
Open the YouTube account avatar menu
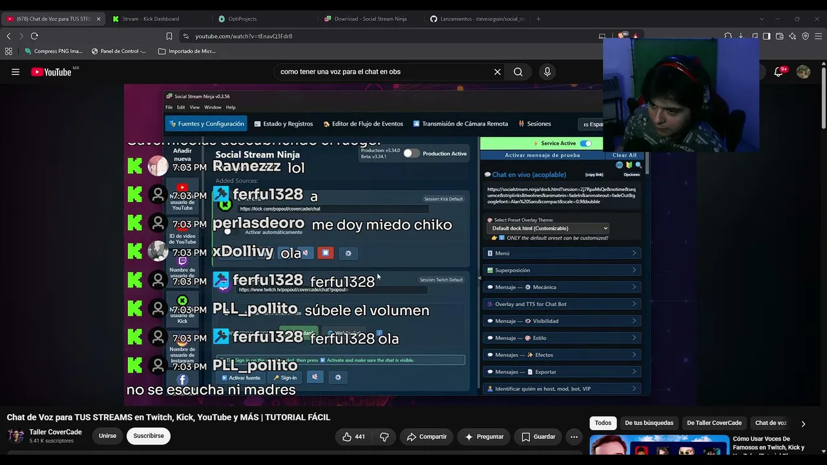pyautogui.click(x=803, y=72)
